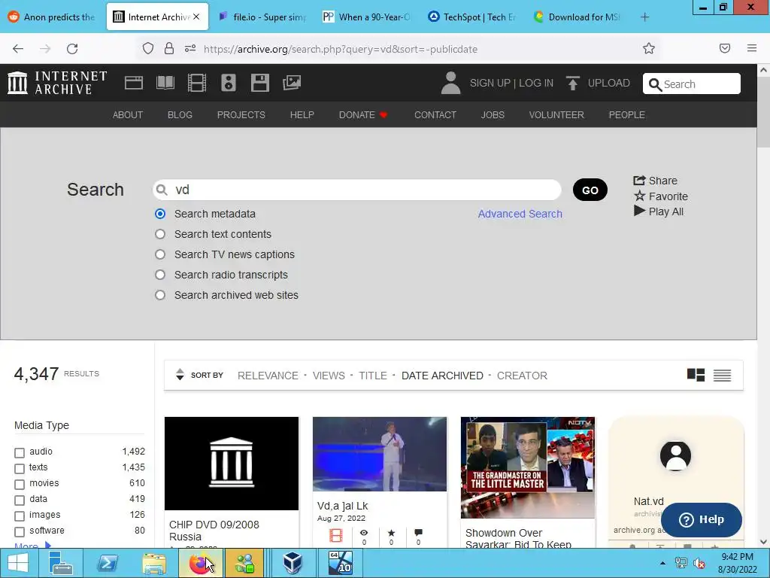Sort results by RELEVANCE
Image resolution: width=770 pixels, height=578 pixels.
tap(268, 376)
